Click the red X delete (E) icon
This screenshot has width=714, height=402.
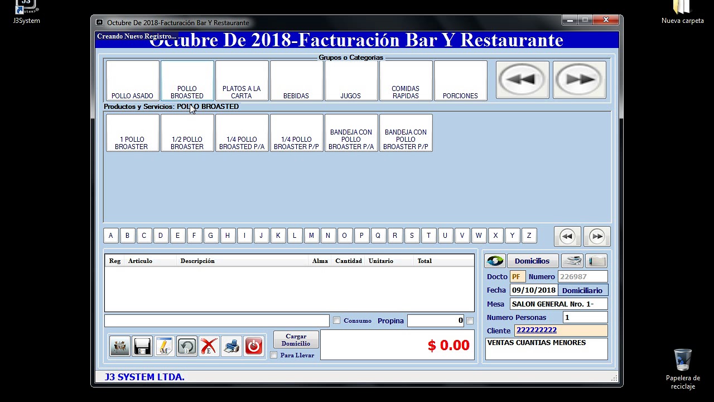[x=209, y=346]
